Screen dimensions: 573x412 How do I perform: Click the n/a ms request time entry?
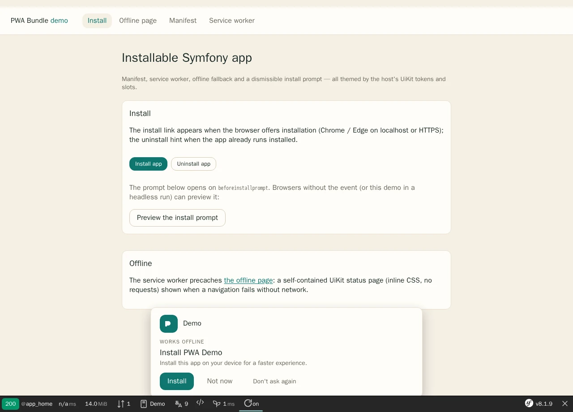67,404
